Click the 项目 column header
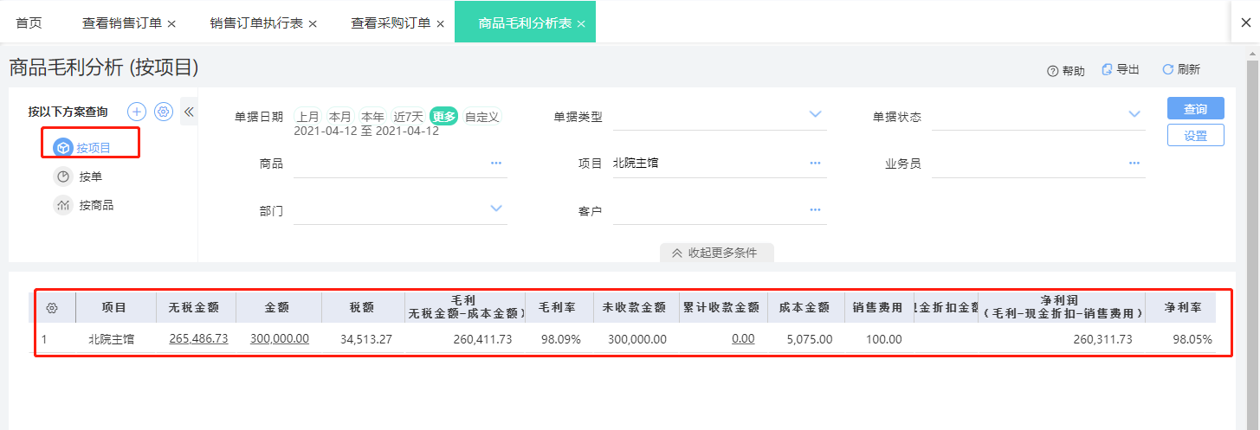This screenshot has height=430, width=1260. coord(114,308)
